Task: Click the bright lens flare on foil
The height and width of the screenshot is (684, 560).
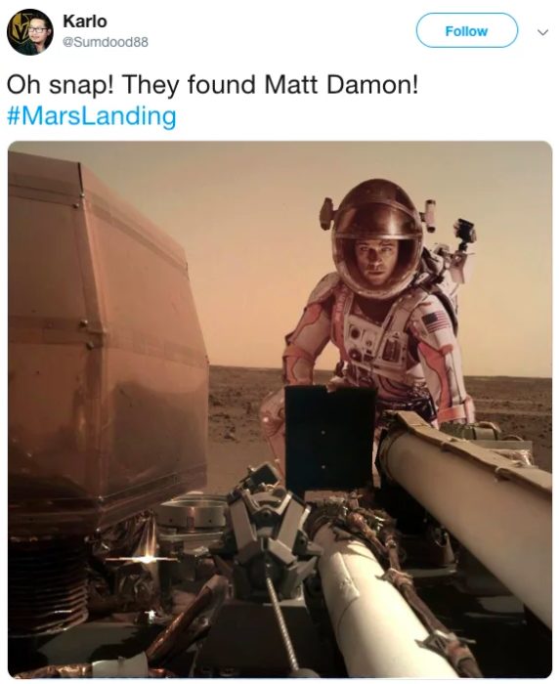Action: [x=149, y=558]
